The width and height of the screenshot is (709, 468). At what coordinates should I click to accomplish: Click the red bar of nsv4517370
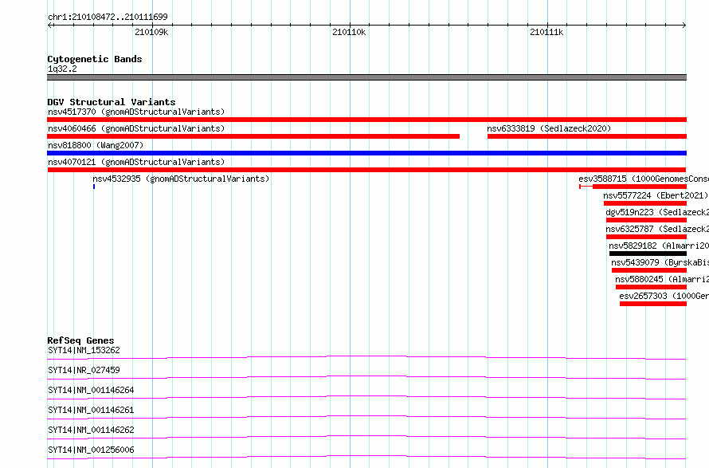pos(366,120)
